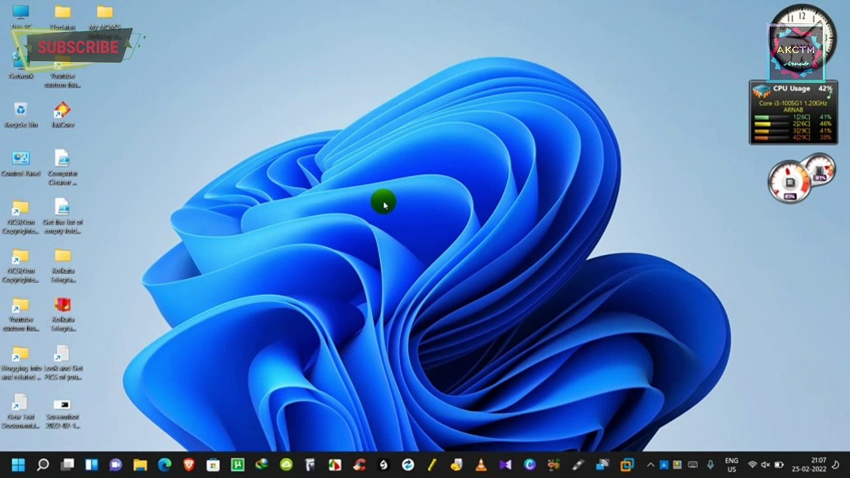Screen dimensions: 850x478
Task: Click the red SUBSCRIBE button overlay
Action: (x=78, y=47)
